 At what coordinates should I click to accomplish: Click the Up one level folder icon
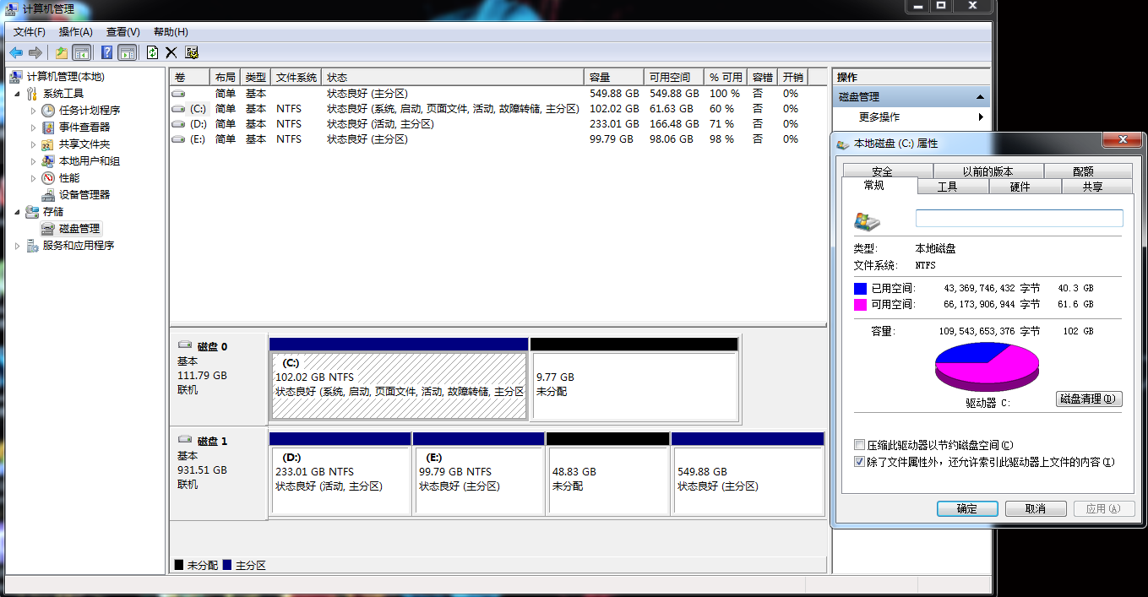coord(62,52)
